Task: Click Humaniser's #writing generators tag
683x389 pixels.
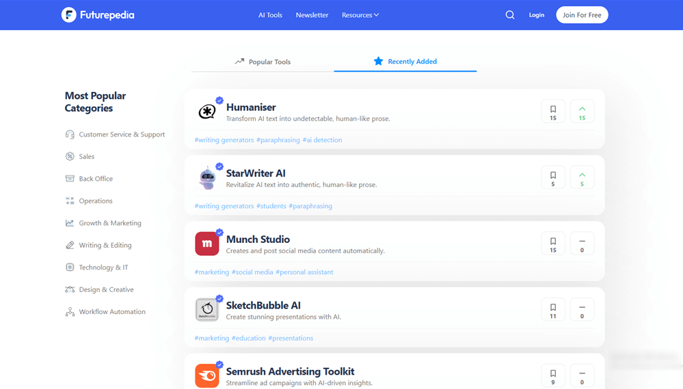Action: pyautogui.click(x=224, y=140)
